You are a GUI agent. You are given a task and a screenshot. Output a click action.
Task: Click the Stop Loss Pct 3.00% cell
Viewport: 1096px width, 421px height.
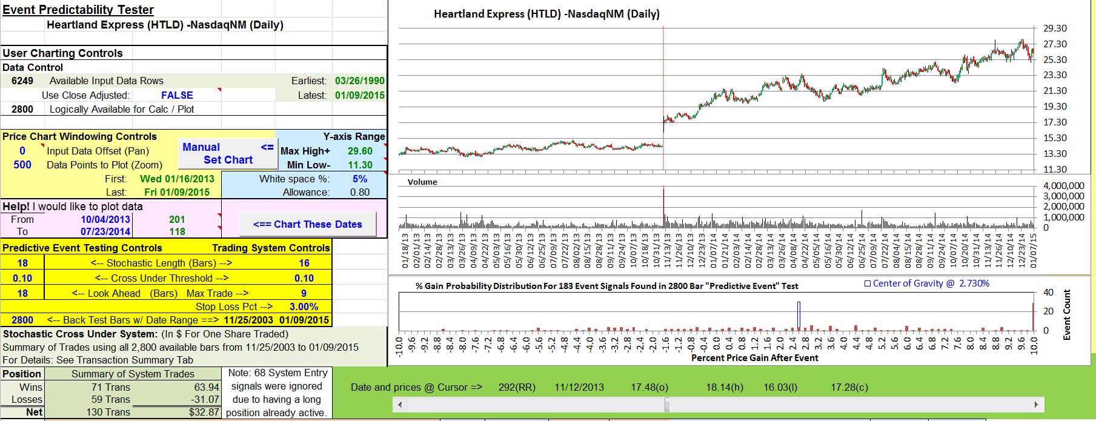click(304, 307)
